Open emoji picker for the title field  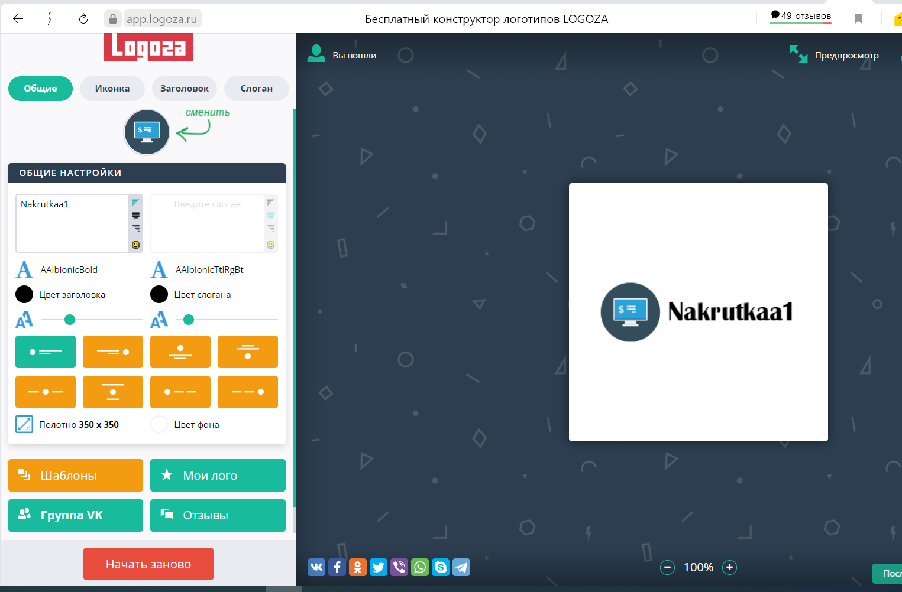tap(135, 245)
